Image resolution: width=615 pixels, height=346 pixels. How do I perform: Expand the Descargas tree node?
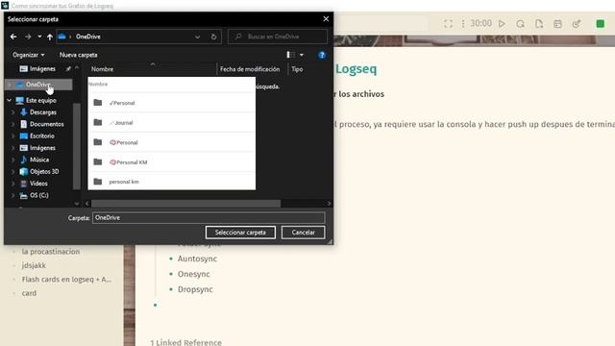[12, 112]
